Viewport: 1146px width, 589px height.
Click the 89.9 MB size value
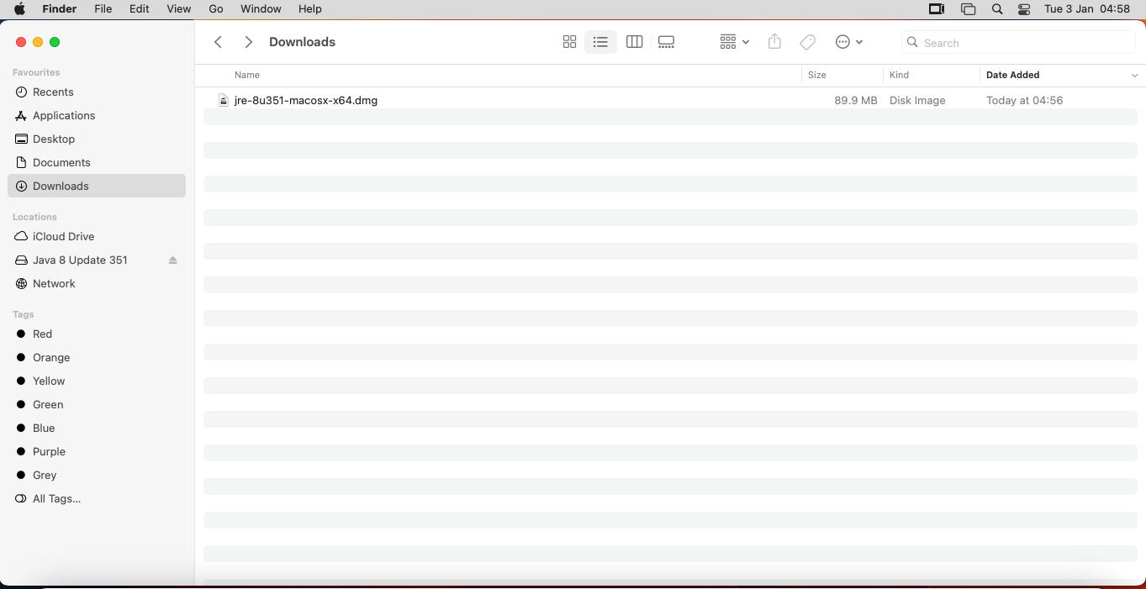click(x=855, y=100)
